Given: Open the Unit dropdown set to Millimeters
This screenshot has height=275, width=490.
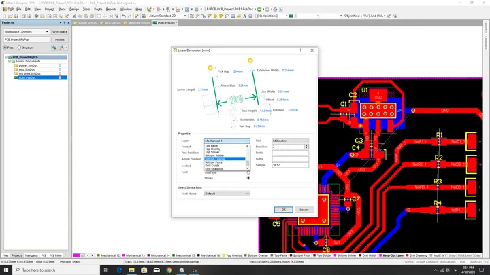Looking at the screenshot, I should [x=291, y=141].
